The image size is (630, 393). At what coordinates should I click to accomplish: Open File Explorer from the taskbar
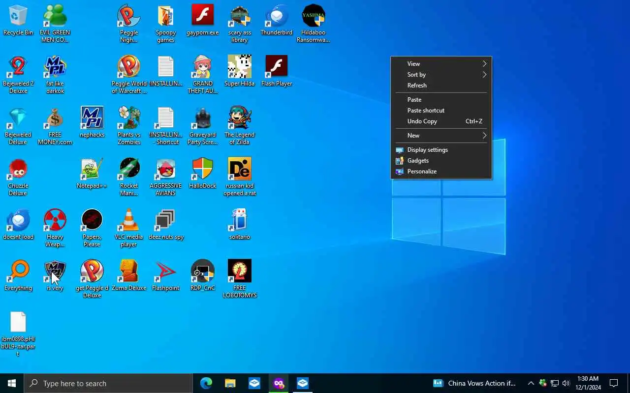230,383
